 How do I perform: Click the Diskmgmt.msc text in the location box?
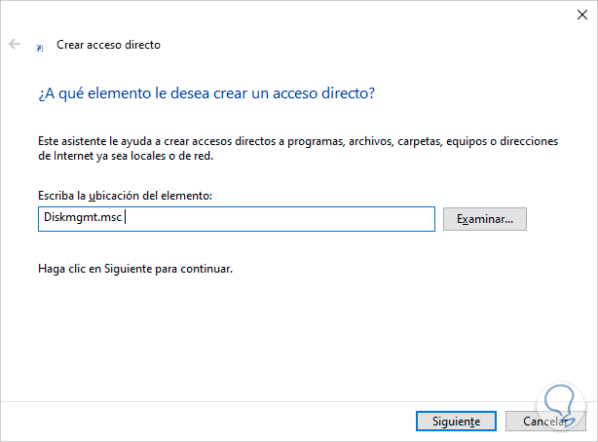[81, 218]
